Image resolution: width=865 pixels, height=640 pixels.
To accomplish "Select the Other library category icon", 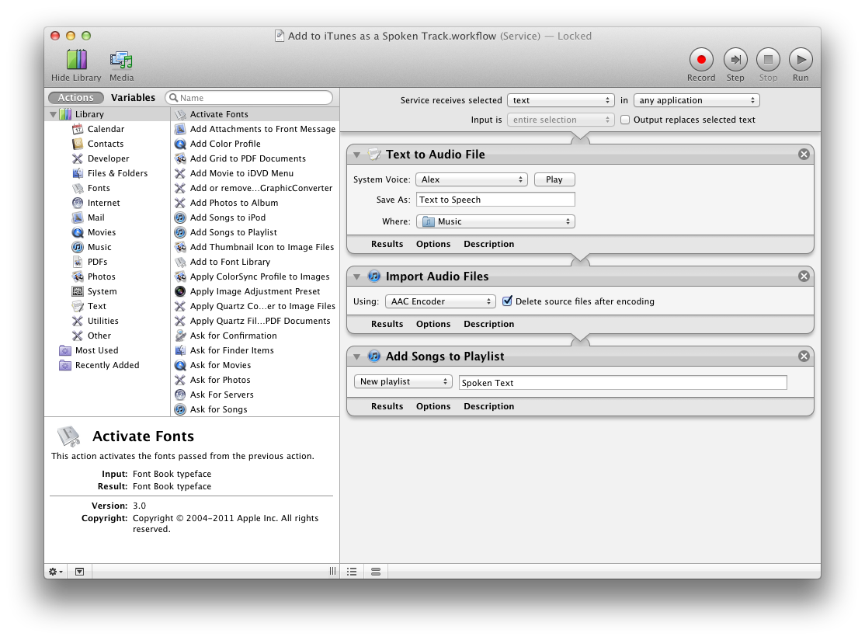I will [78, 336].
